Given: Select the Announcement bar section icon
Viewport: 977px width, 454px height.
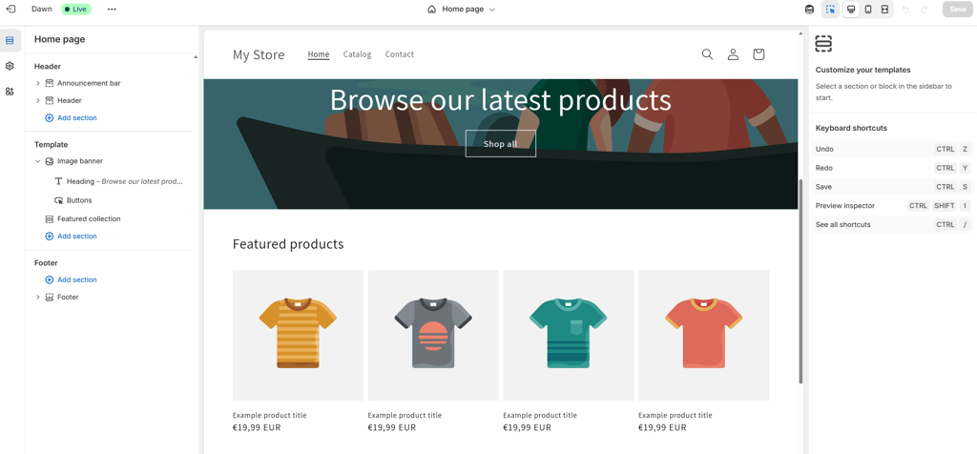Looking at the screenshot, I should click(50, 83).
